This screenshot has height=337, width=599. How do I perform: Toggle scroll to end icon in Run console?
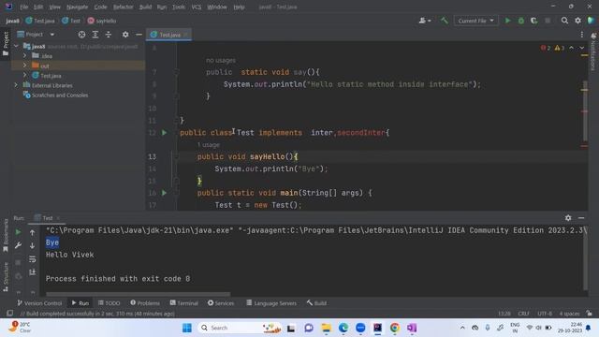coord(33,272)
